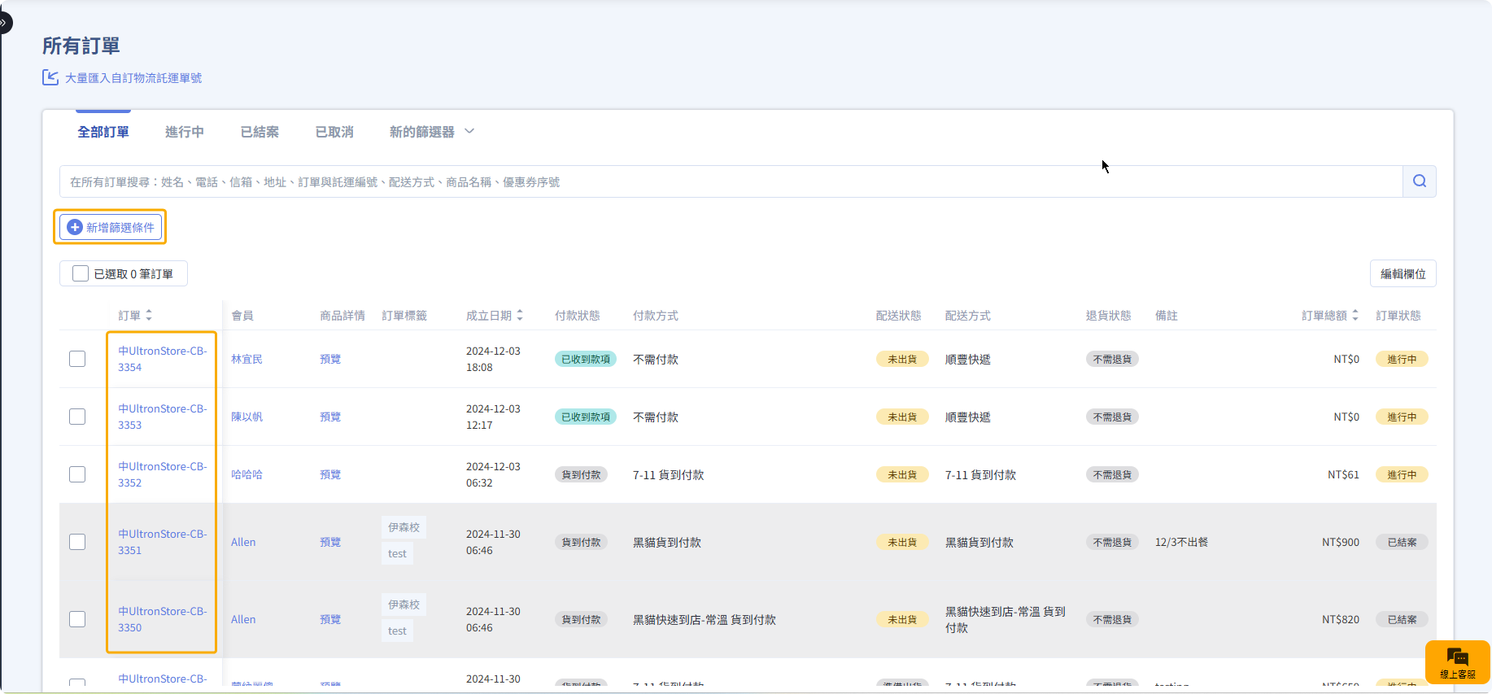The height and width of the screenshot is (694, 1492).
Task: Sort by 成立日期 column arrows
Action: [520, 315]
